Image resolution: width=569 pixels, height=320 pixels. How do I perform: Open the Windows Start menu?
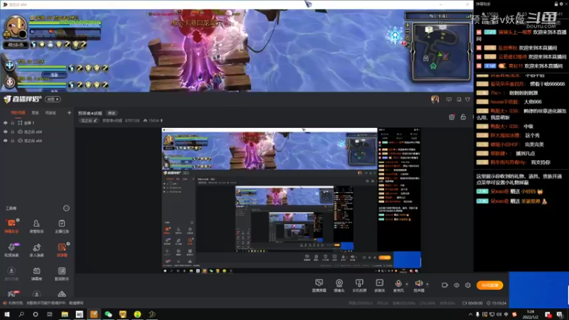point(7,314)
